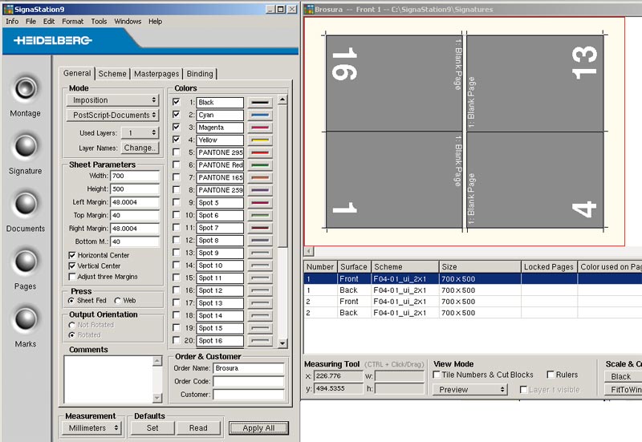The width and height of the screenshot is (642, 442).
Task: Open the Imposition mode dropdown
Action: tap(112, 100)
